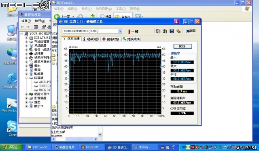
Task: Click the Search magnifier in the HDTune251 toolbar
Action: tap(102, 16)
